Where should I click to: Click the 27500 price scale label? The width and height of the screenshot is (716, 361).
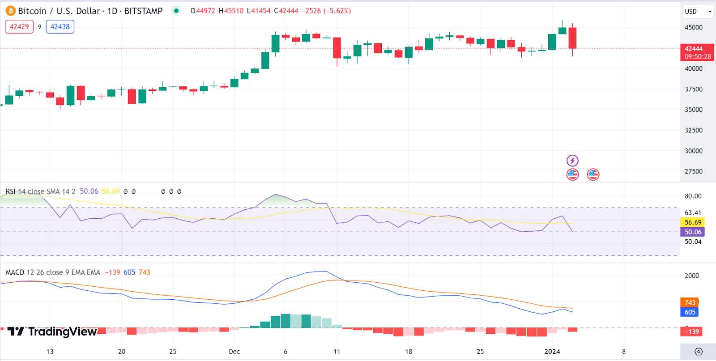point(694,171)
